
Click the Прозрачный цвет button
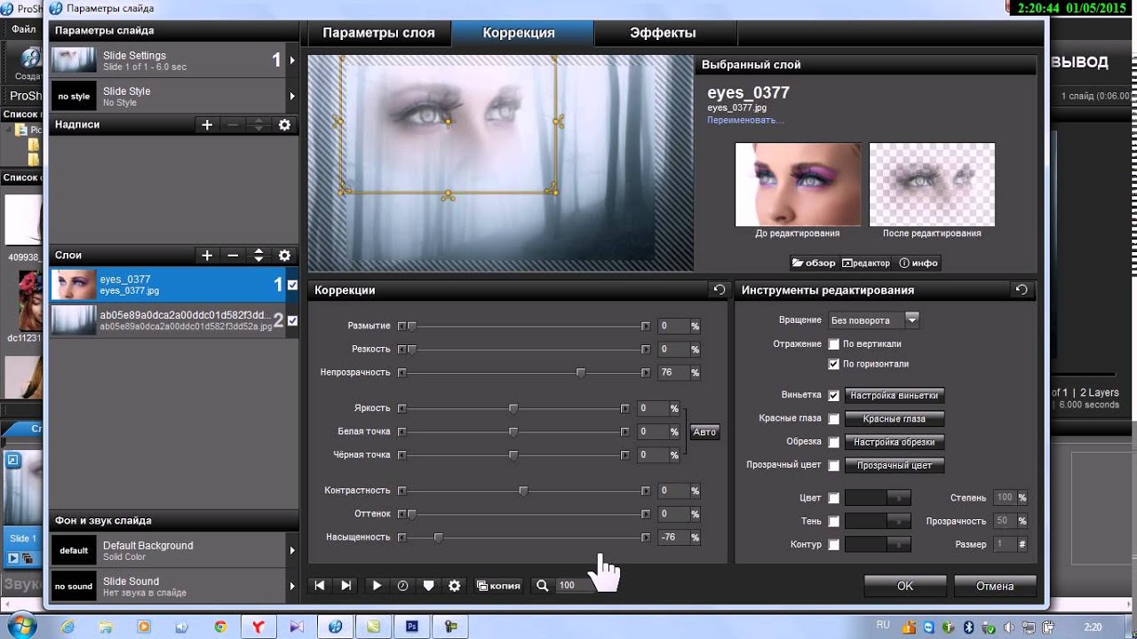pos(894,465)
